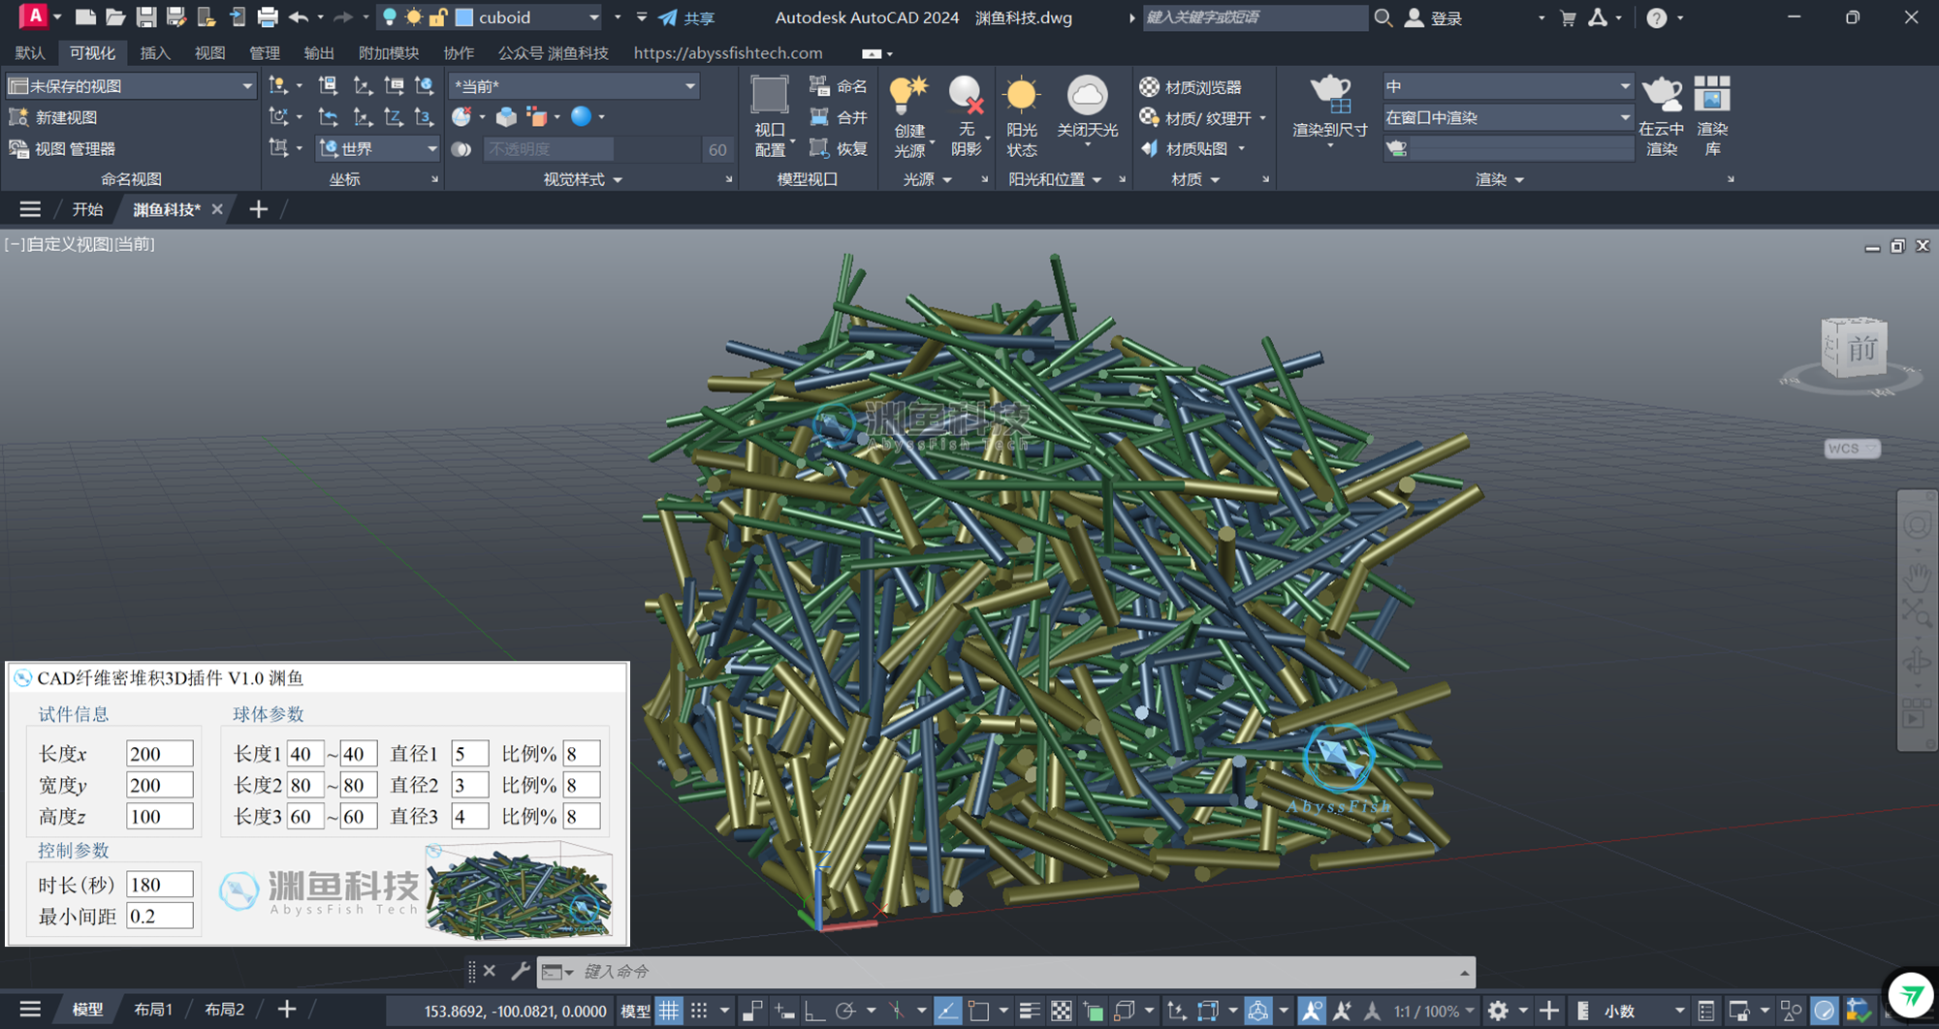Click the Material Mapping icon

tap(1185, 148)
